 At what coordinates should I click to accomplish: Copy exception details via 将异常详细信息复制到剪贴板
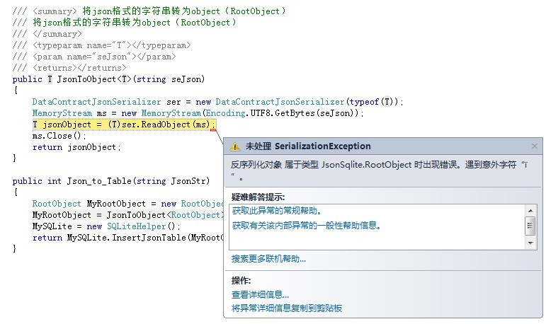coord(287,308)
